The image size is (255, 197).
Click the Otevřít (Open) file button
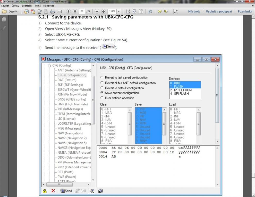[10, 12]
